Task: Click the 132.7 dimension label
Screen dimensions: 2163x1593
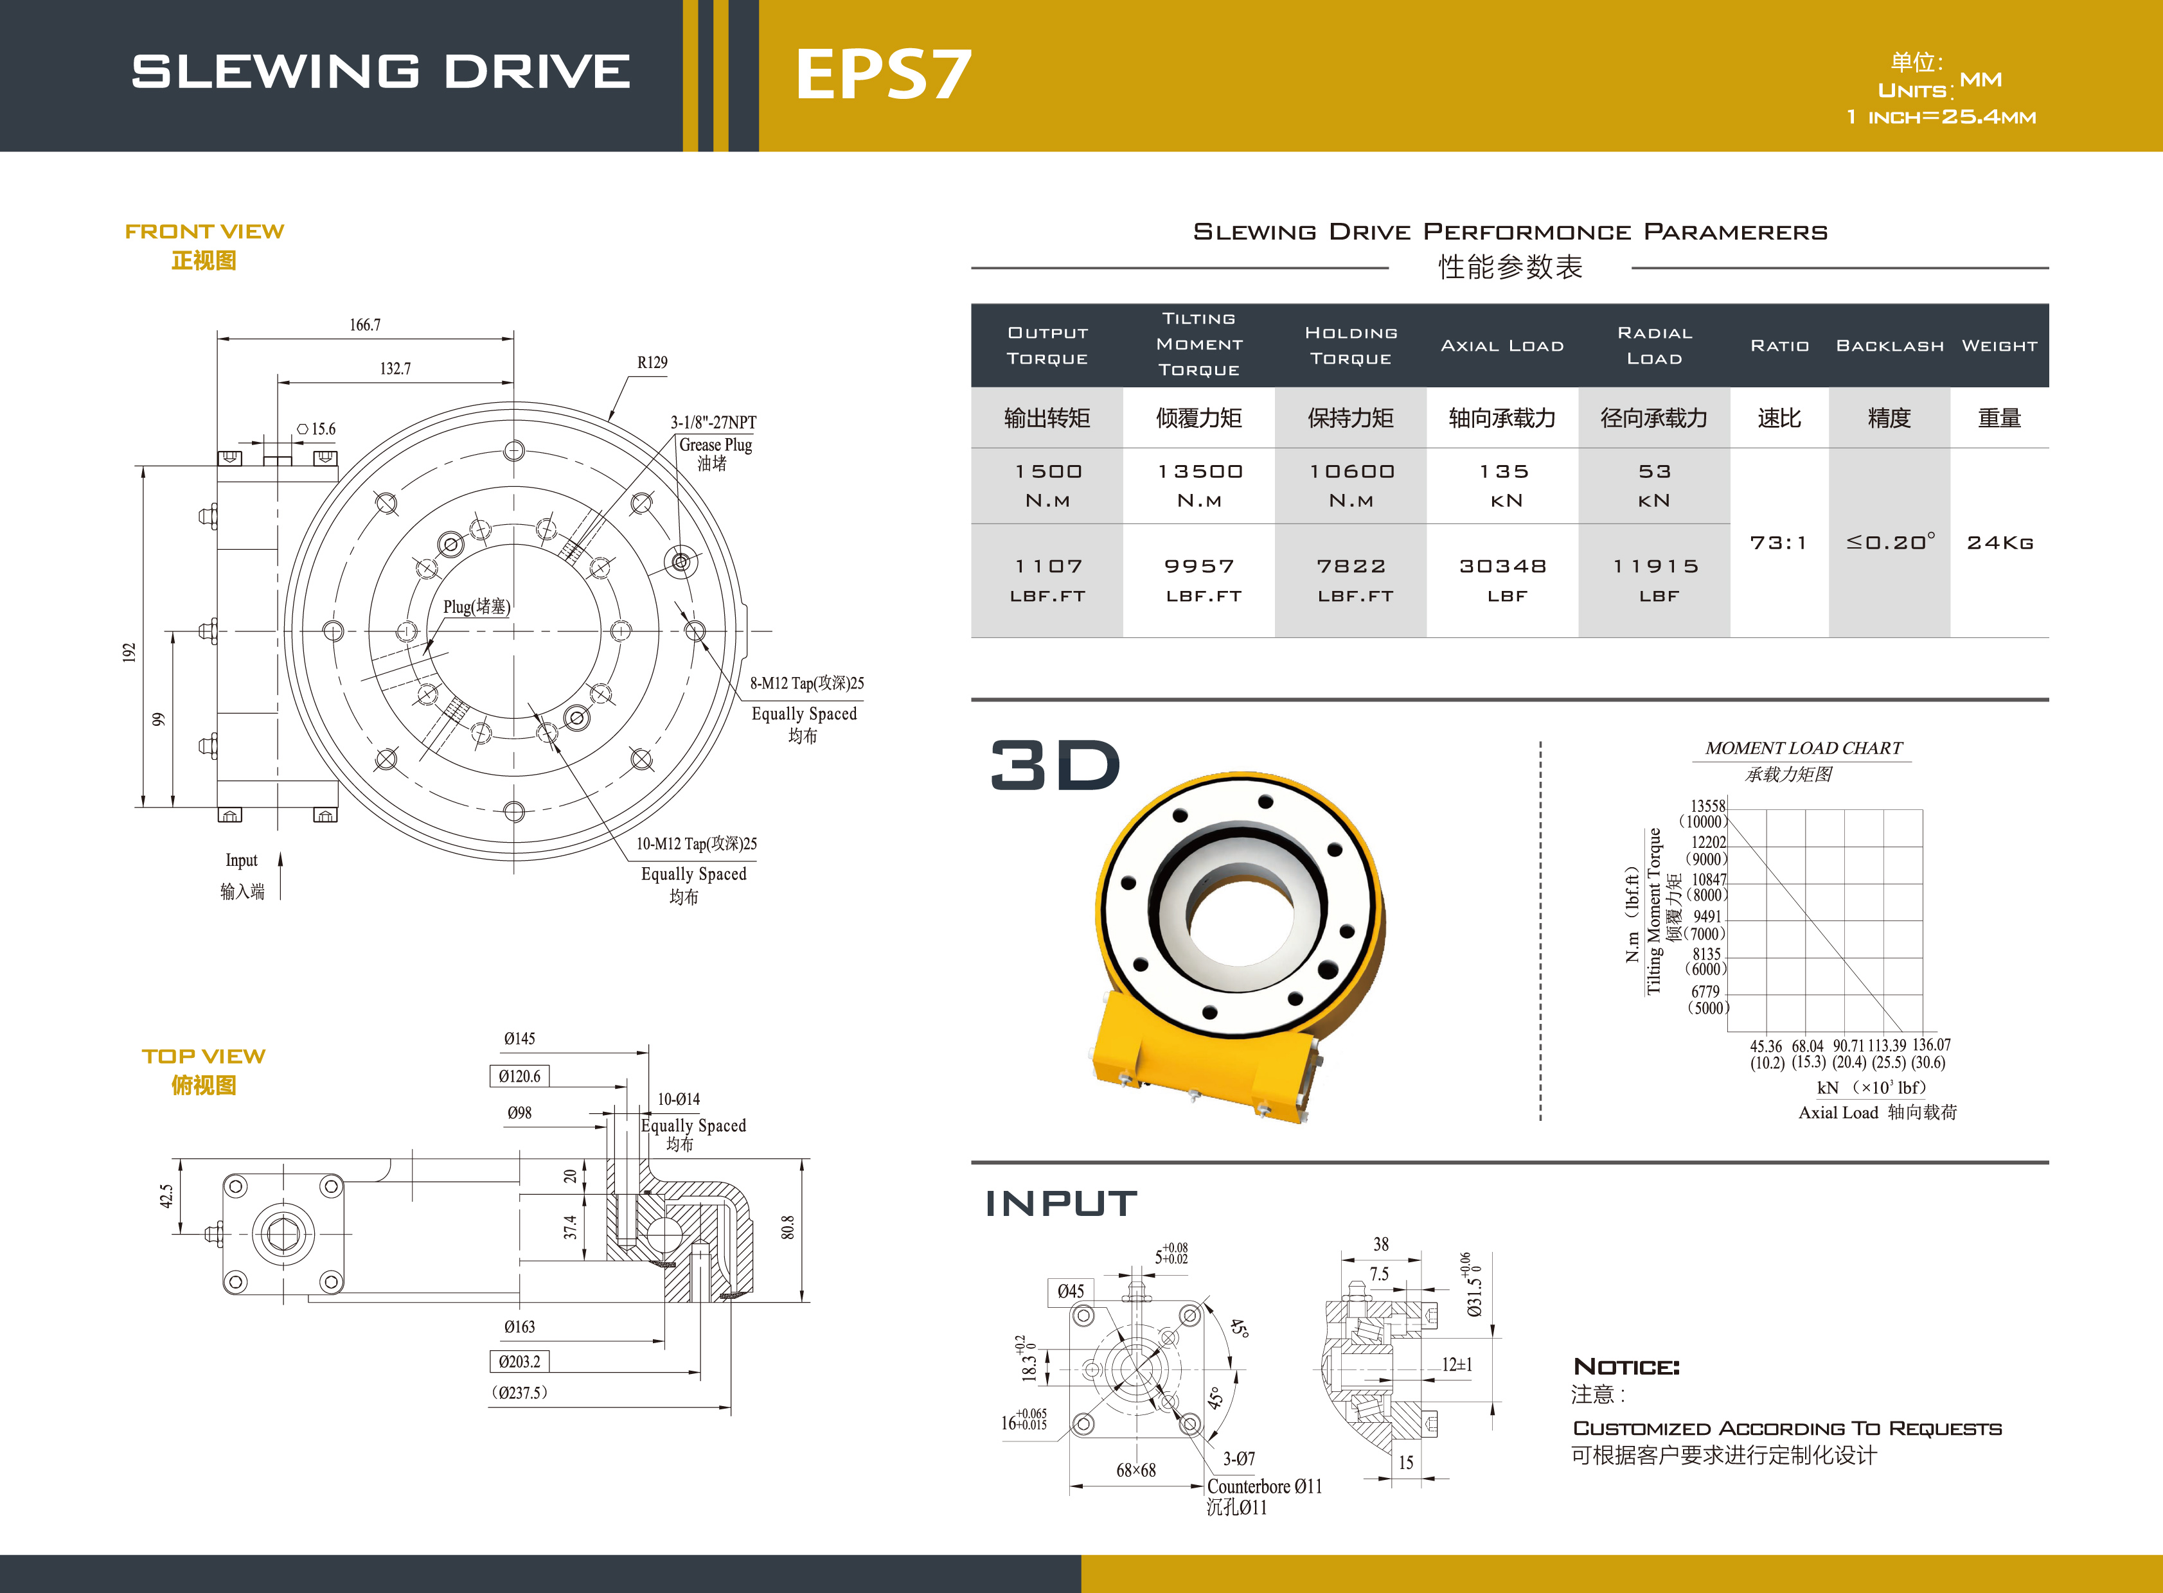Action: pos(395,368)
